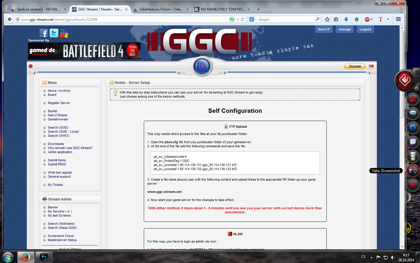Image resolution: width=420 pixels, height=263 pixels.
Task: Click the red overlay logo button
Action: point(405,80)
